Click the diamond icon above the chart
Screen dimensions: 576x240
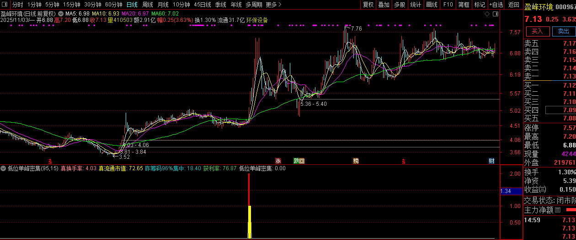[487, 14]
